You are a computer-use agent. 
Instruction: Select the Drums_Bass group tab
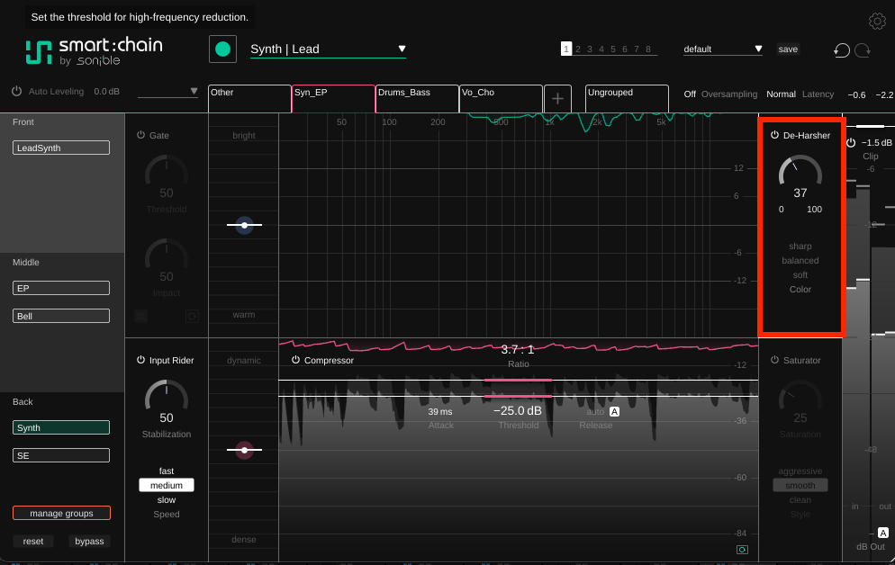[417, 99]
